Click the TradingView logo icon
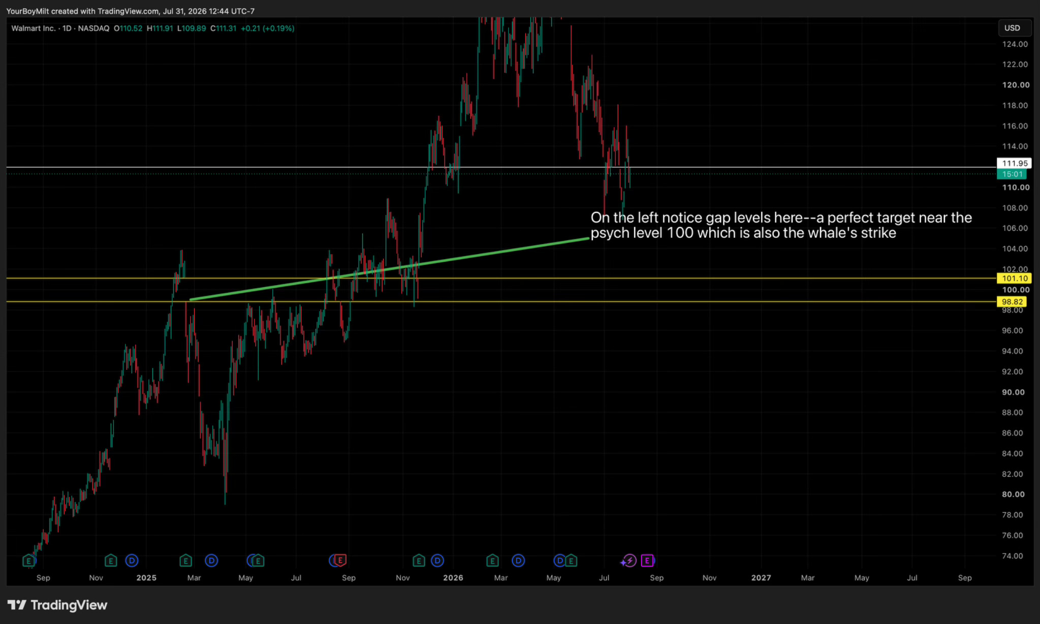The height and width of the screenshot is (624, 1040). (x=17, y=605)
